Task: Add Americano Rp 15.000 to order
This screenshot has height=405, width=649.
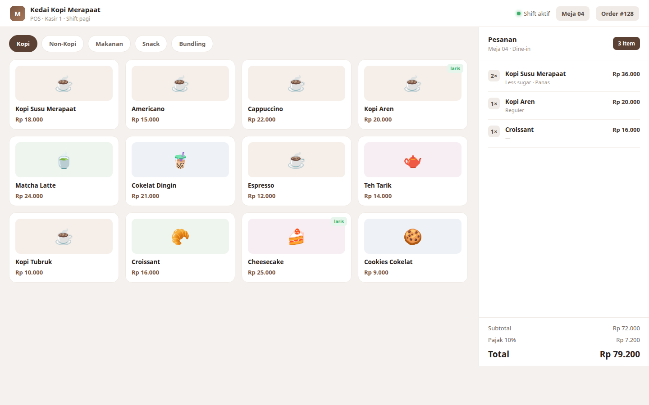Action: pos(180,94)
